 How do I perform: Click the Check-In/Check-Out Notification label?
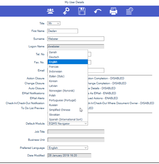(x=25, y=103)
